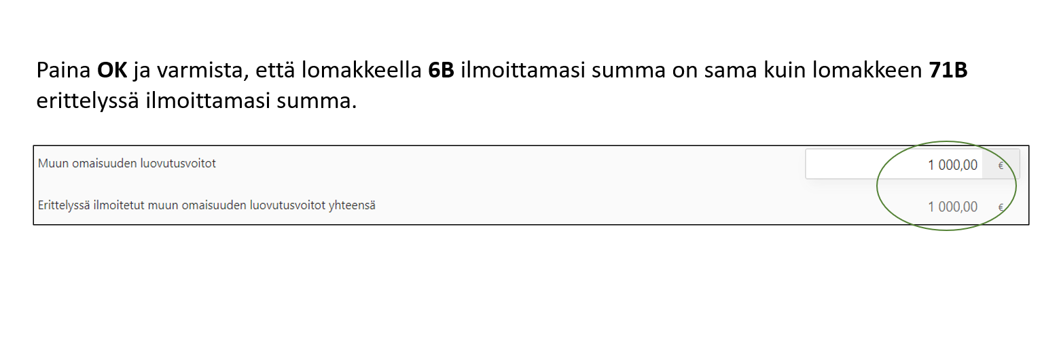The width and height of the screenshot is (1042, 354).
Task: Select the read-only total value on yhteensä row
Action: click(952, 207)
